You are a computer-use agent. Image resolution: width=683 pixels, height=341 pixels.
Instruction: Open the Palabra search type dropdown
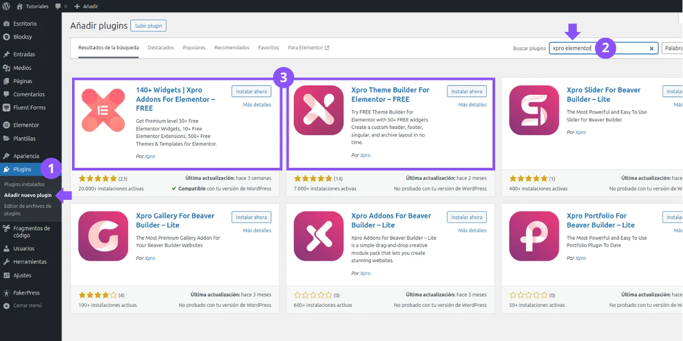(672, 48)
